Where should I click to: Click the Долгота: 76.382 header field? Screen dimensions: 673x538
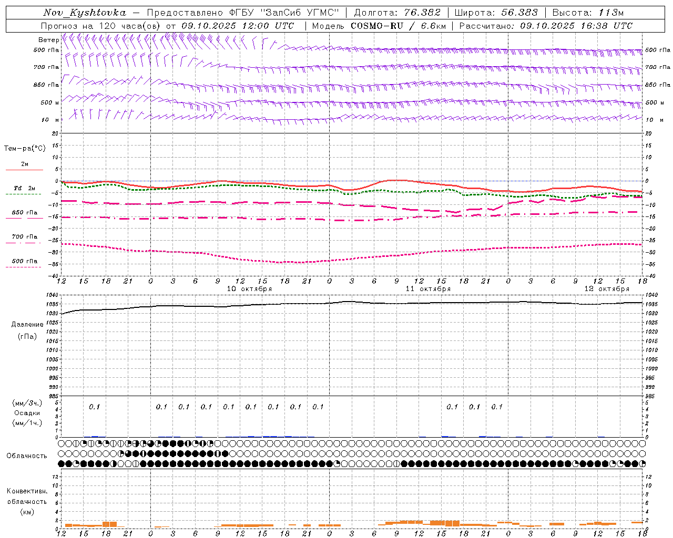point(397,13)
